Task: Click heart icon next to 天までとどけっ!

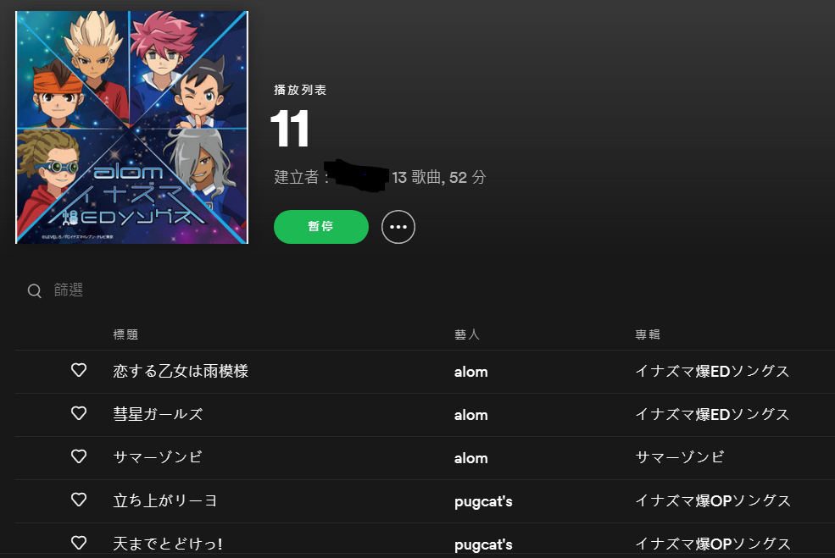Action: (79, 543)
